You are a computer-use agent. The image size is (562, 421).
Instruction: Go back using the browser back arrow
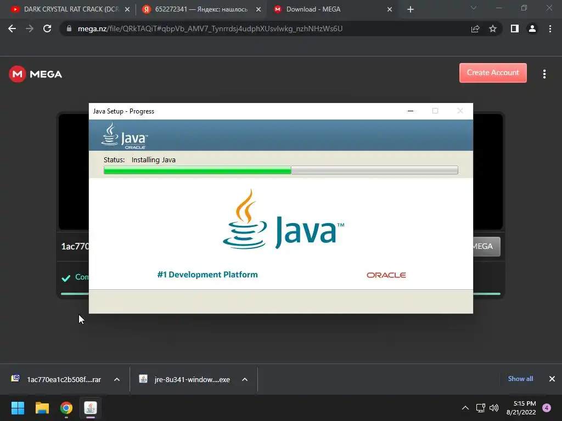coord(12,29)
